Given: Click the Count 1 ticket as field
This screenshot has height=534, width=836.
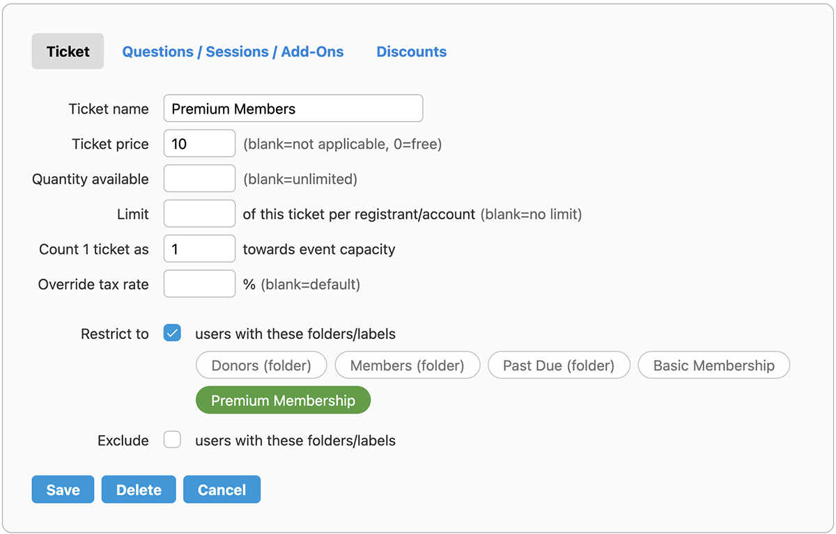Looking at the screenshot, I should coord(199,249).
